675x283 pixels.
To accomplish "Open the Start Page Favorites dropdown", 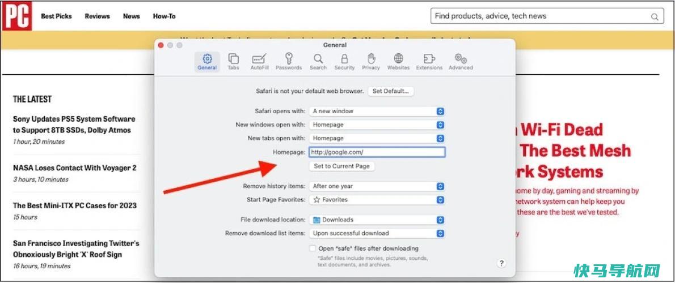I will pos(377,200).
